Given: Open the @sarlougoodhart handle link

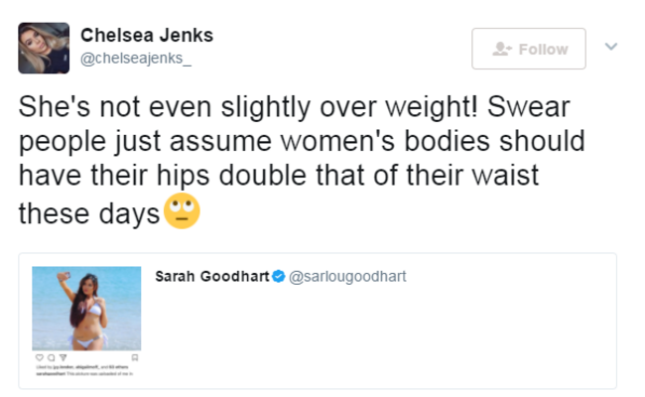Looking at the screenshot, I should [x=346, y=277].
